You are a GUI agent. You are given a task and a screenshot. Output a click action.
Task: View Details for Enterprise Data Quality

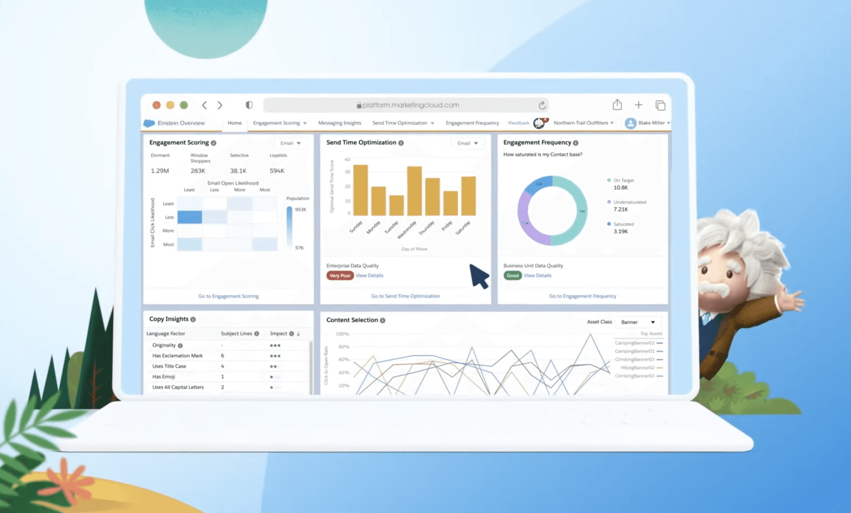tap(369, 275)
